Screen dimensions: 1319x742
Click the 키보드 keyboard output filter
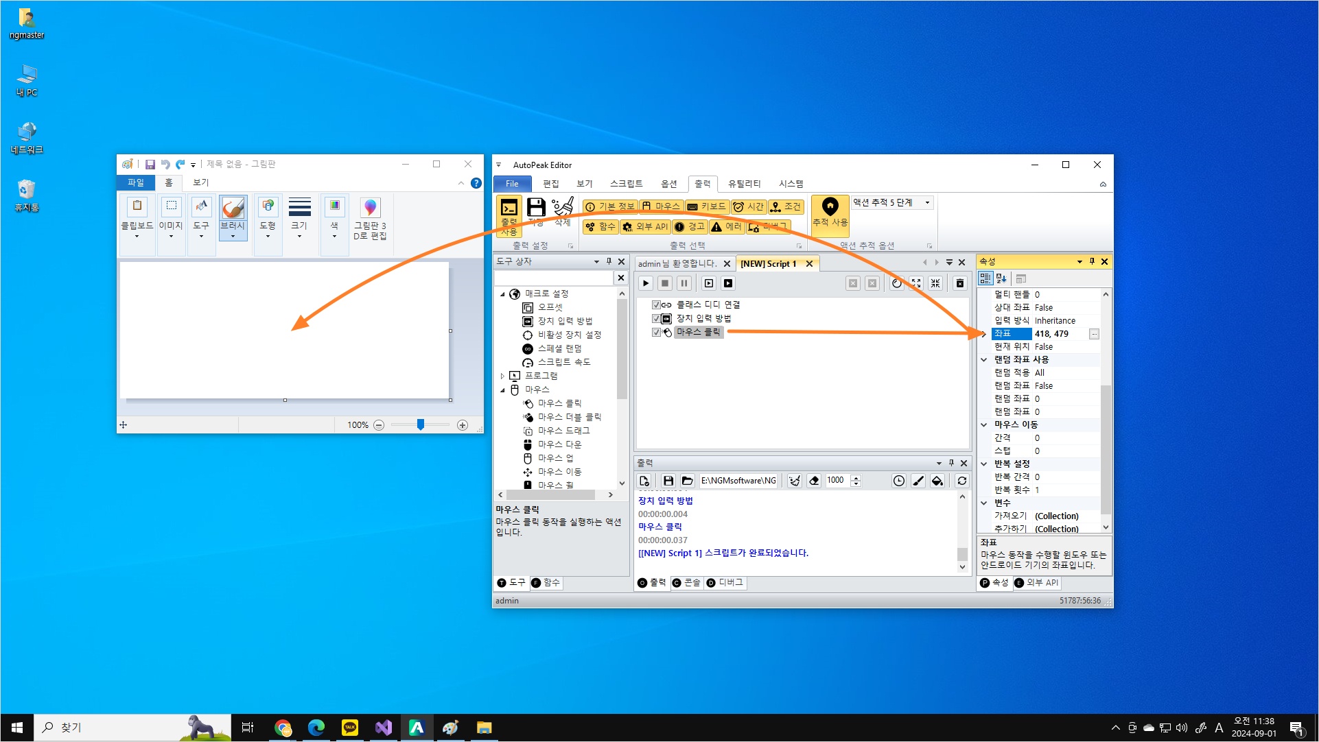[706, 206]
